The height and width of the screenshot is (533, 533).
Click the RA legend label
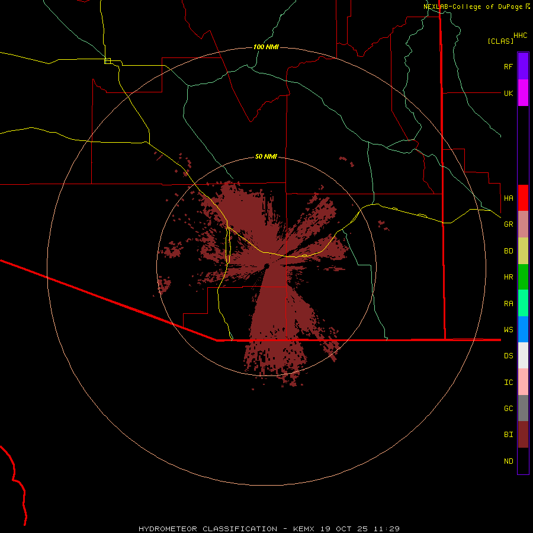508,304
